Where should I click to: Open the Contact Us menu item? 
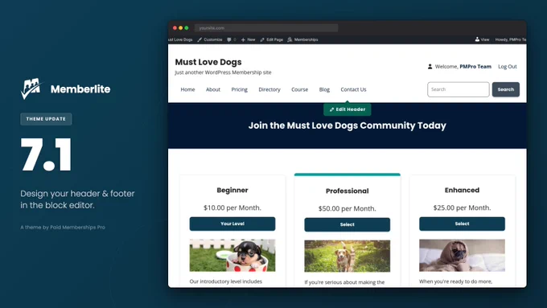coord(353,89)
